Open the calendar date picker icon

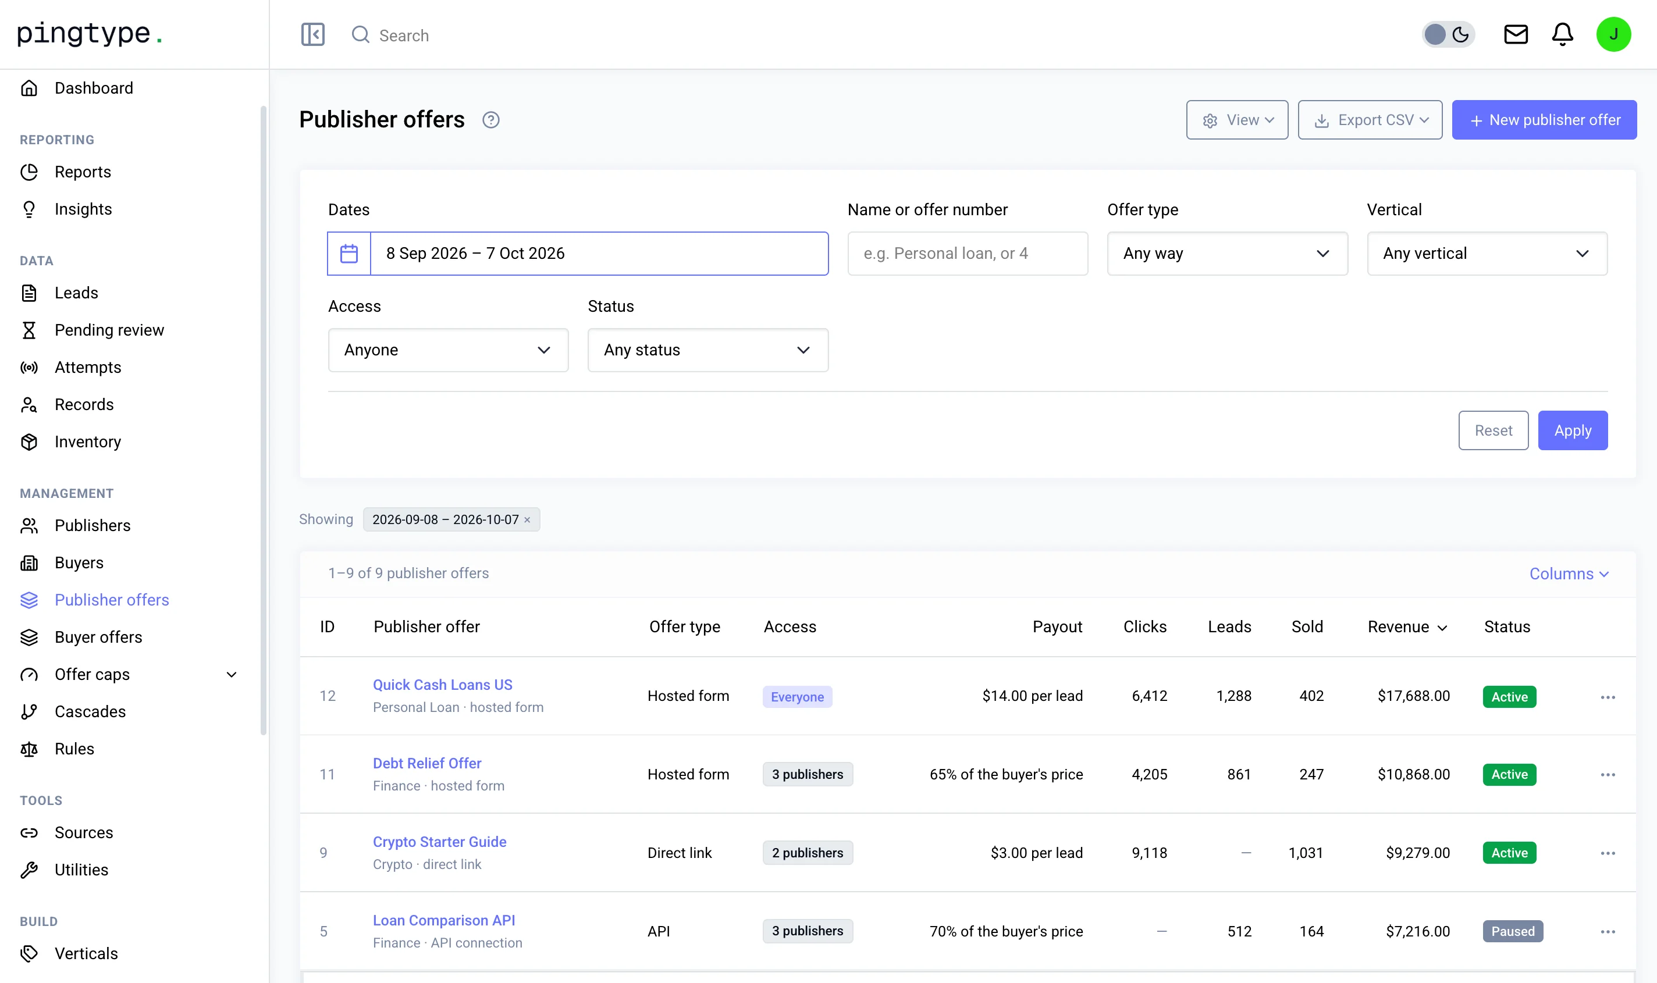click(349, 254)
